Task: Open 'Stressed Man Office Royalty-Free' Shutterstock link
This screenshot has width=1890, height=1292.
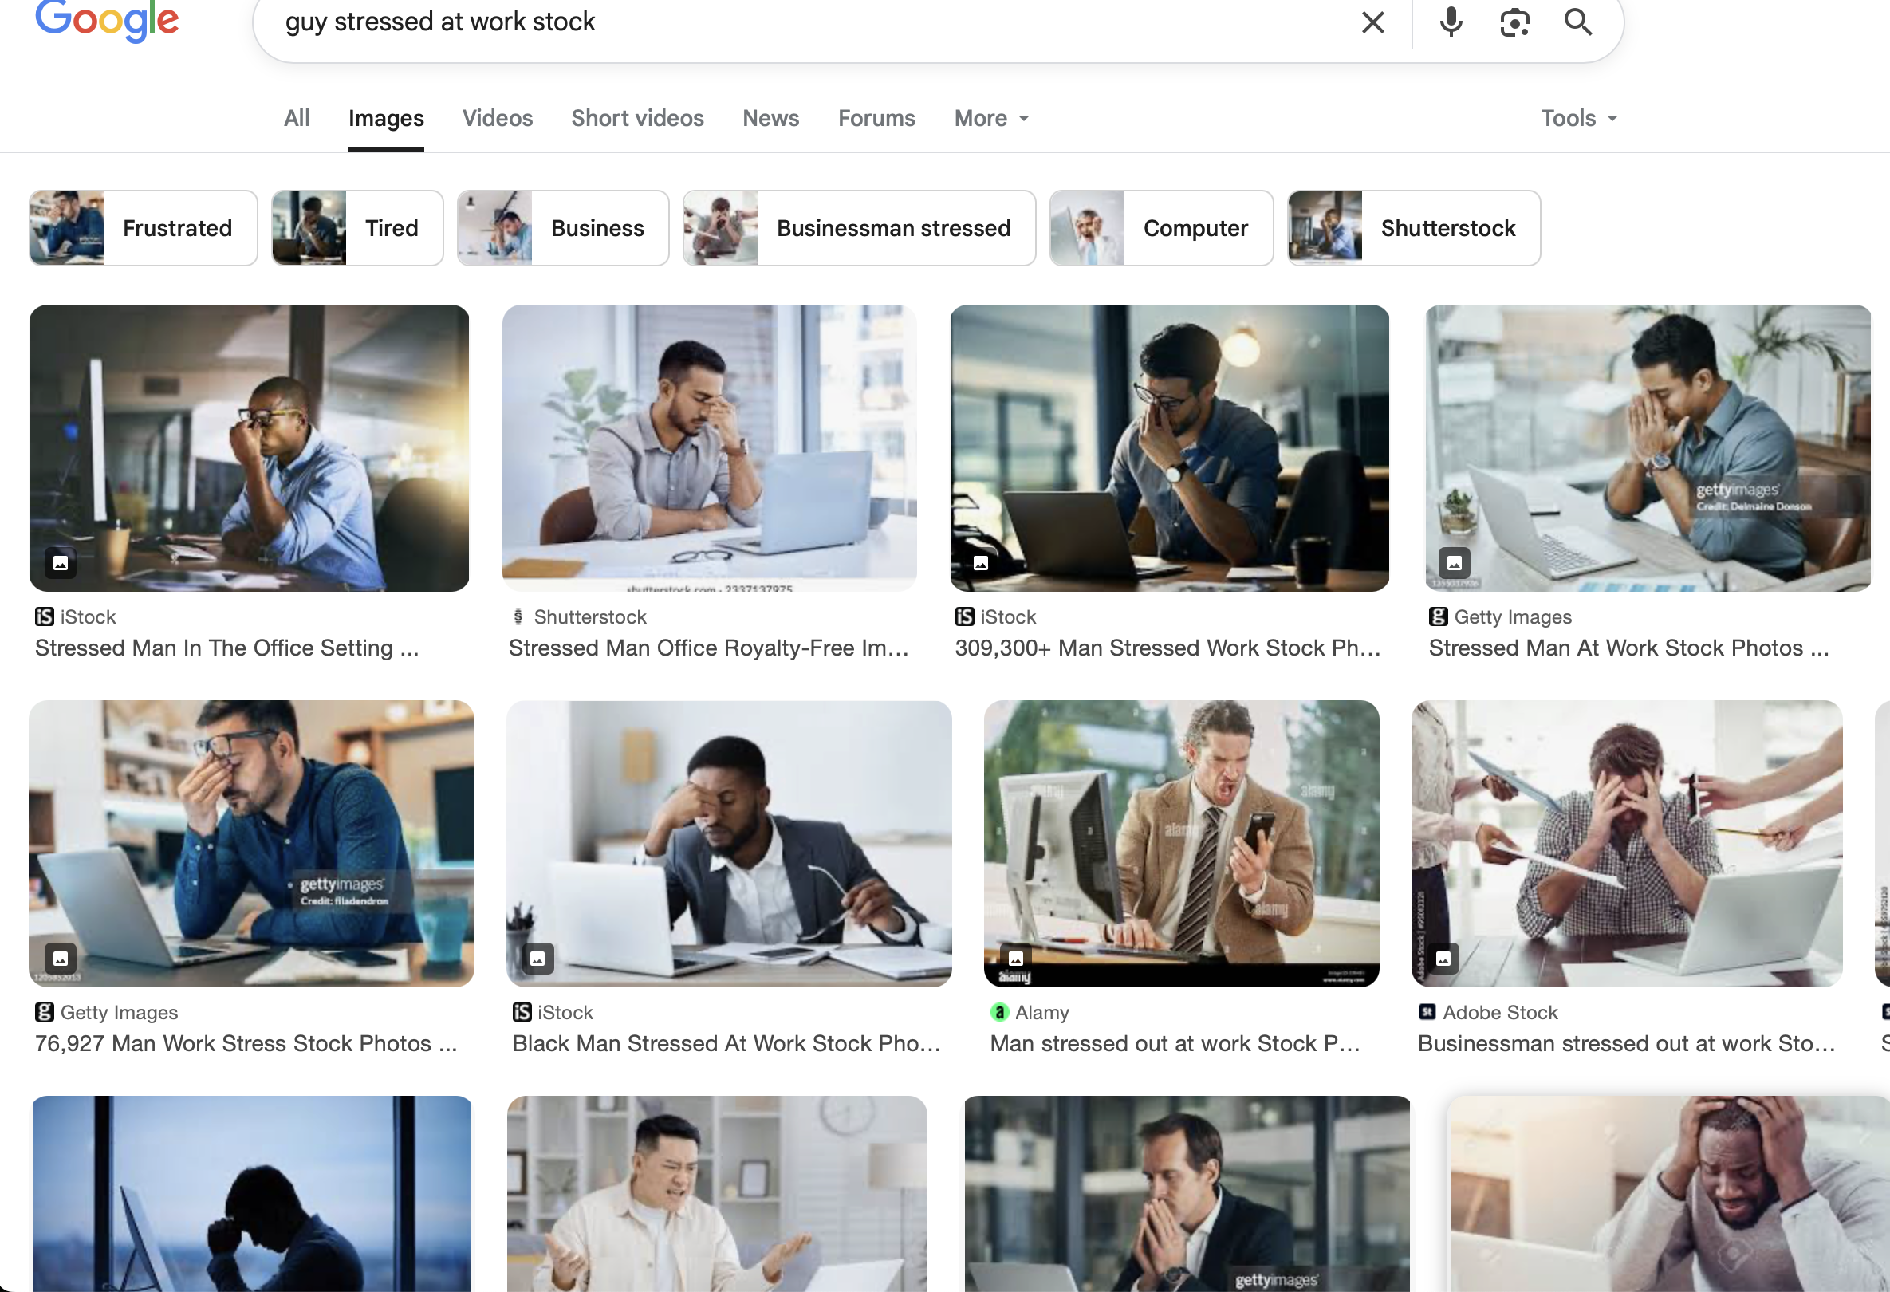Action: [x=707, y=648]
